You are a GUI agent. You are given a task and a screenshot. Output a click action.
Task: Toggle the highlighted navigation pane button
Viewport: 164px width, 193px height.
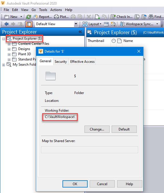coord(29,24)
